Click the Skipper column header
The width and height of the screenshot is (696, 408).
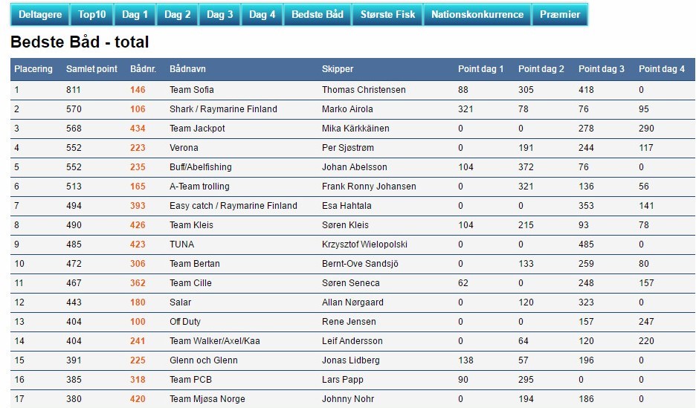(338, 69)
